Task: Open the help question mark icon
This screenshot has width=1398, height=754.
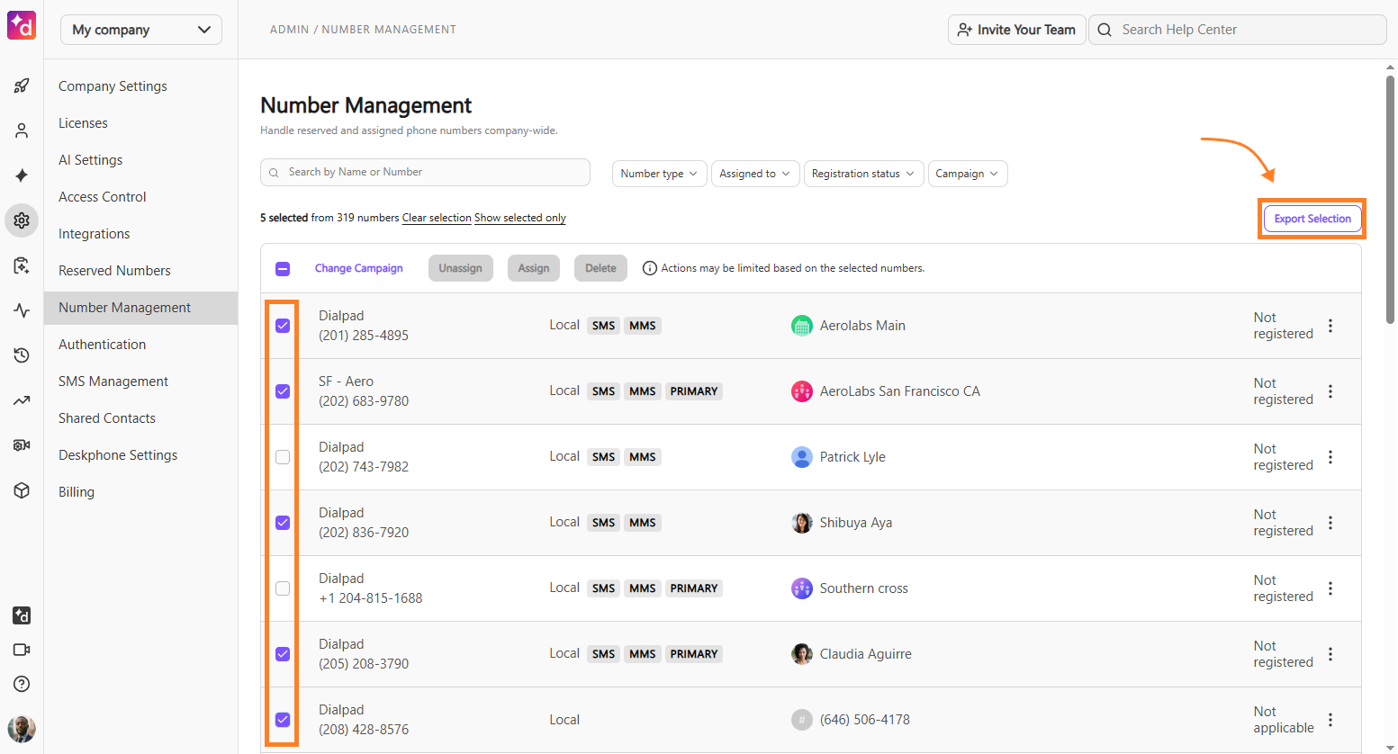Action: [x=22, y=684]
